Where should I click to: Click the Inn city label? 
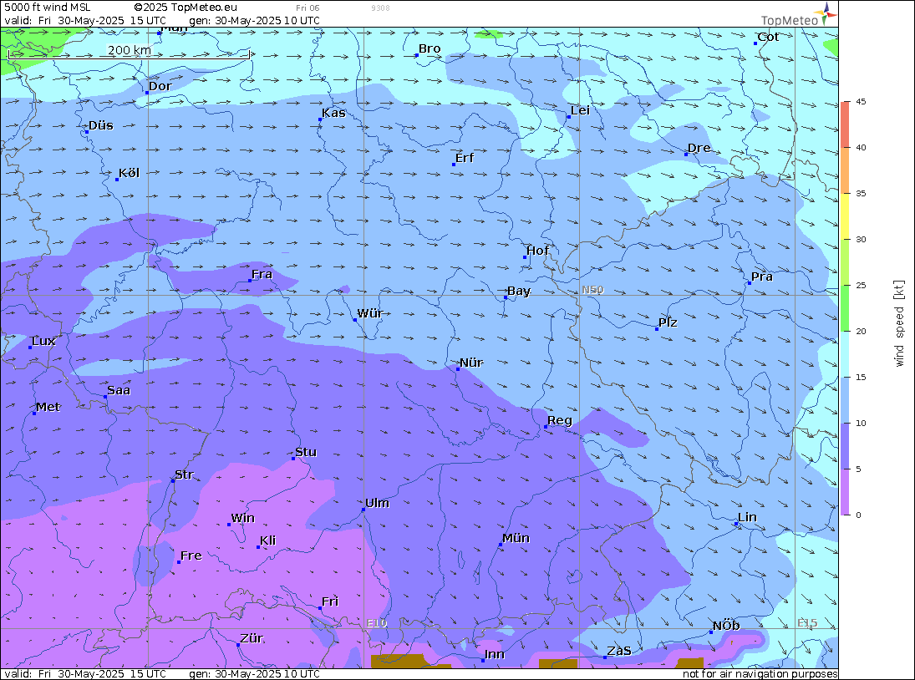[x=494, y=654]
